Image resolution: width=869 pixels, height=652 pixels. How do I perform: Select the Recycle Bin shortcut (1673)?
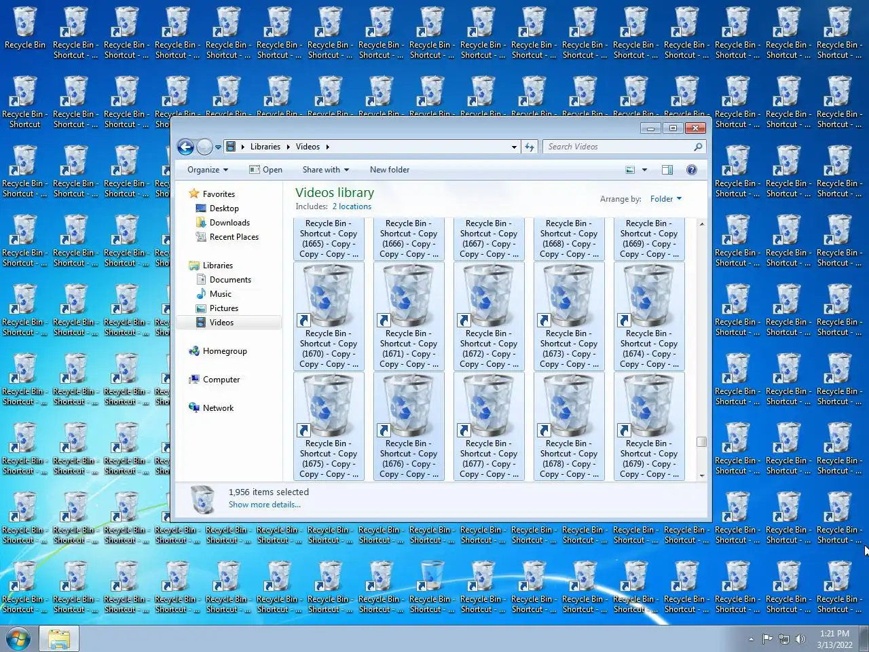point(569,316)
